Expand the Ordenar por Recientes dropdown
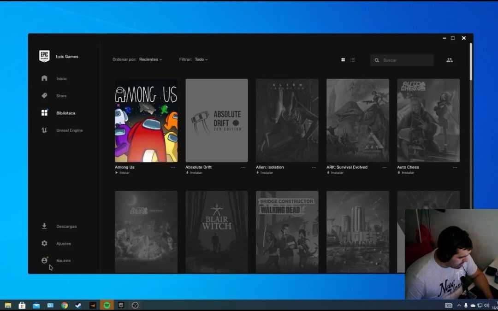Screen dimensions: 498x311 click(x=150, y=59)
